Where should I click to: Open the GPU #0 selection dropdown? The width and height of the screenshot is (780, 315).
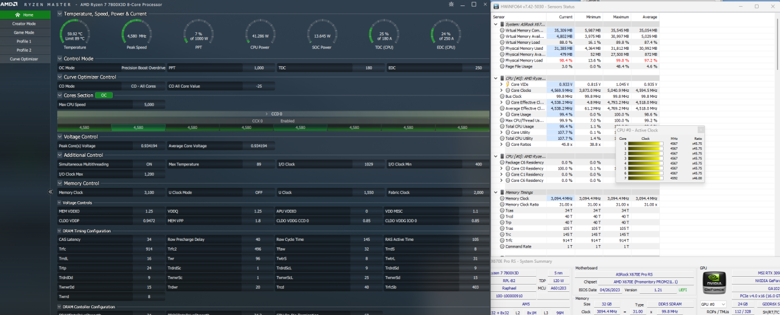click(714, 304)
